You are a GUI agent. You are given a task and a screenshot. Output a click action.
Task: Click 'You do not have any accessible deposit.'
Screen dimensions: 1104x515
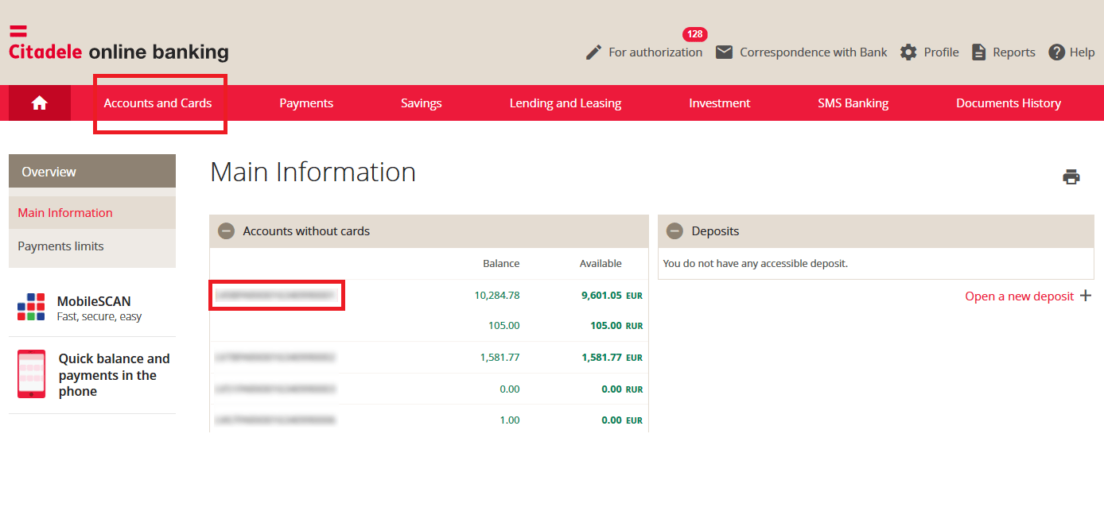pos(756,264)
